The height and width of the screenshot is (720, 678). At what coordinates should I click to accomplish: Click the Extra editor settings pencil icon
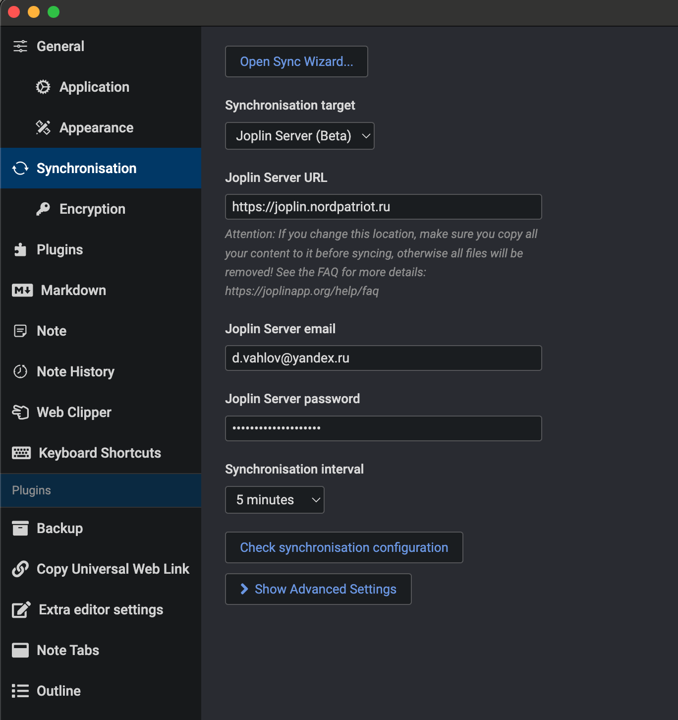point(21,609)
